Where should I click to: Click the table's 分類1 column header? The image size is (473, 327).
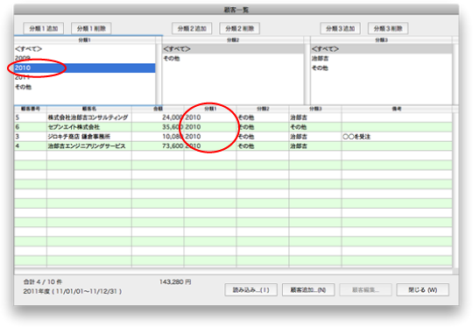pyautogui.click(x=210, y=109)
